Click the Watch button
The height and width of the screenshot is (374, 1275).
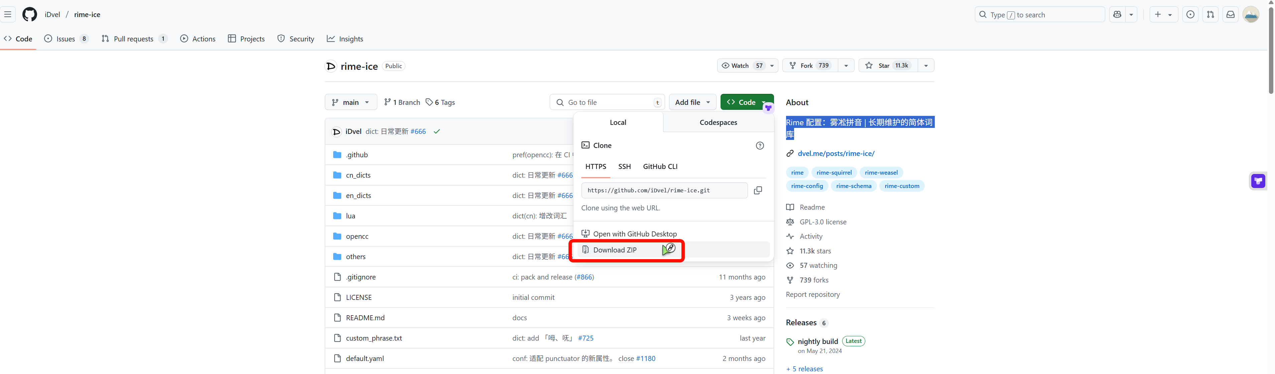(742, 65)
